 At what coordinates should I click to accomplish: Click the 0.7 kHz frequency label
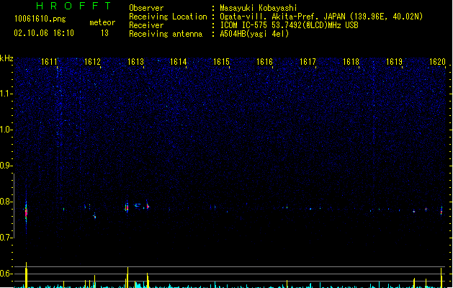pos(6,238)
